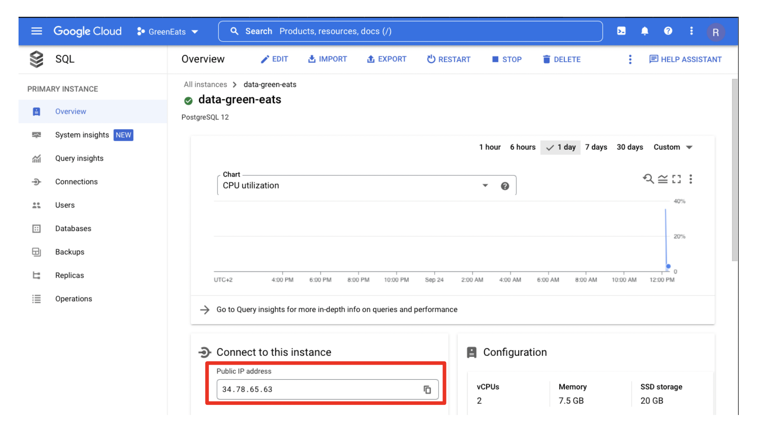
Task: Click the CPU data point marker
Action: click(x=668, y=266)
